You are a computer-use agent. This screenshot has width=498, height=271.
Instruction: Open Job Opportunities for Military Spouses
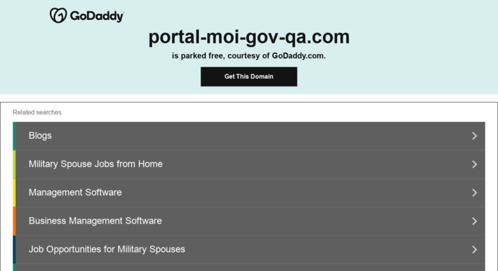coord(250,249)
